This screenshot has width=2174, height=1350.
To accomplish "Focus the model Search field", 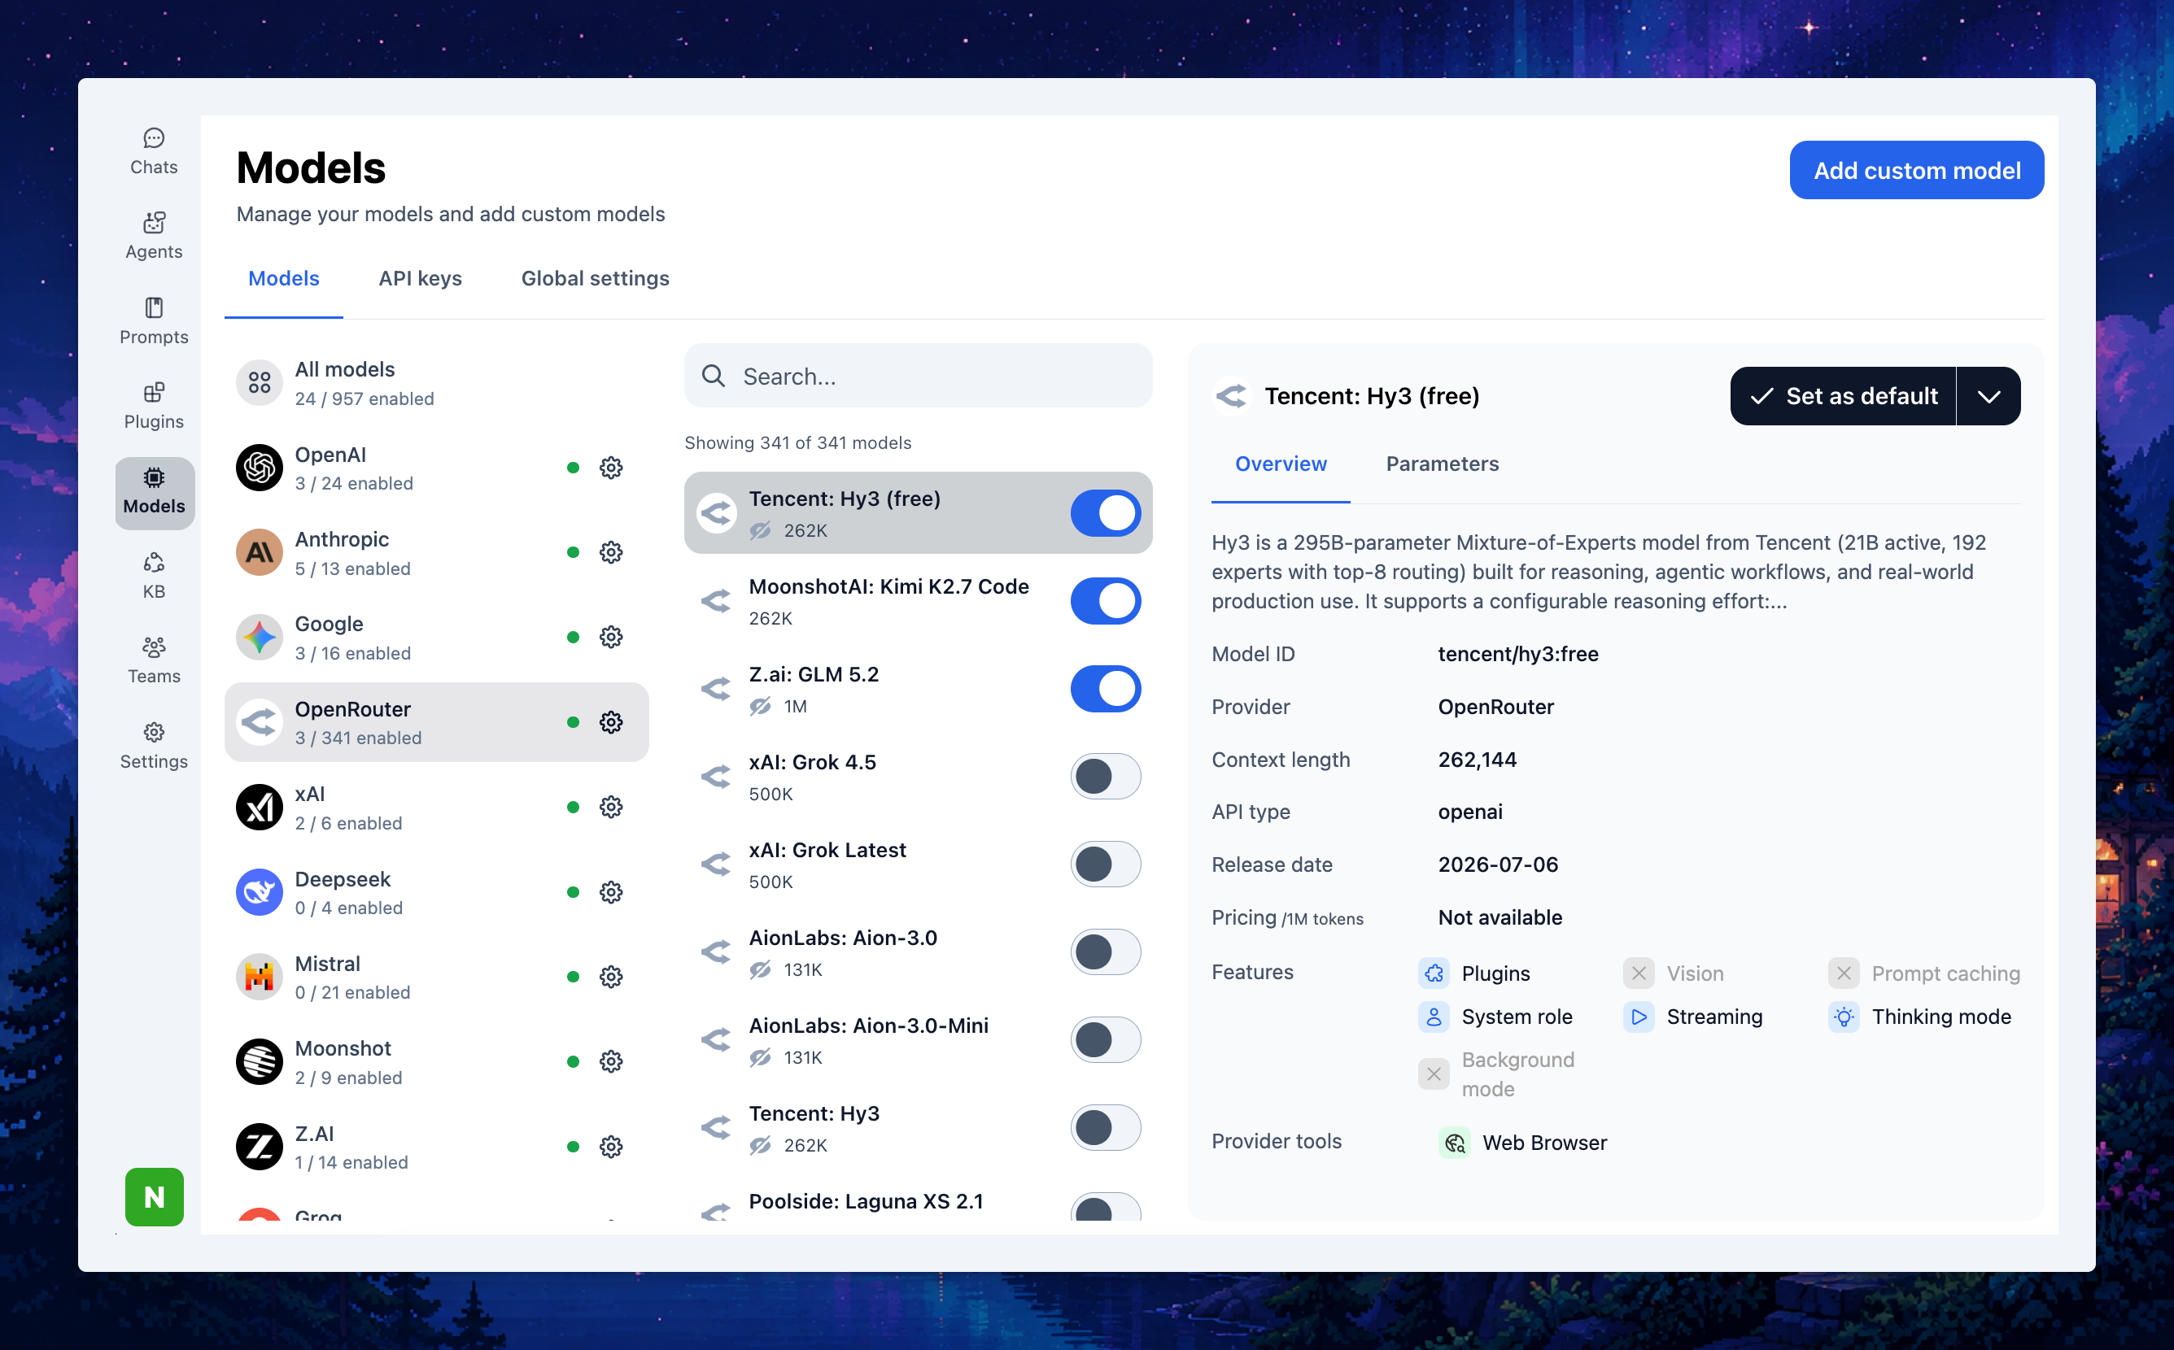I will [x=919, y=376].
